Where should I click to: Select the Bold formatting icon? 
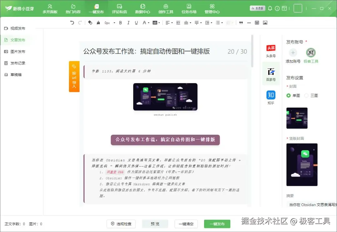coord(120,22)
